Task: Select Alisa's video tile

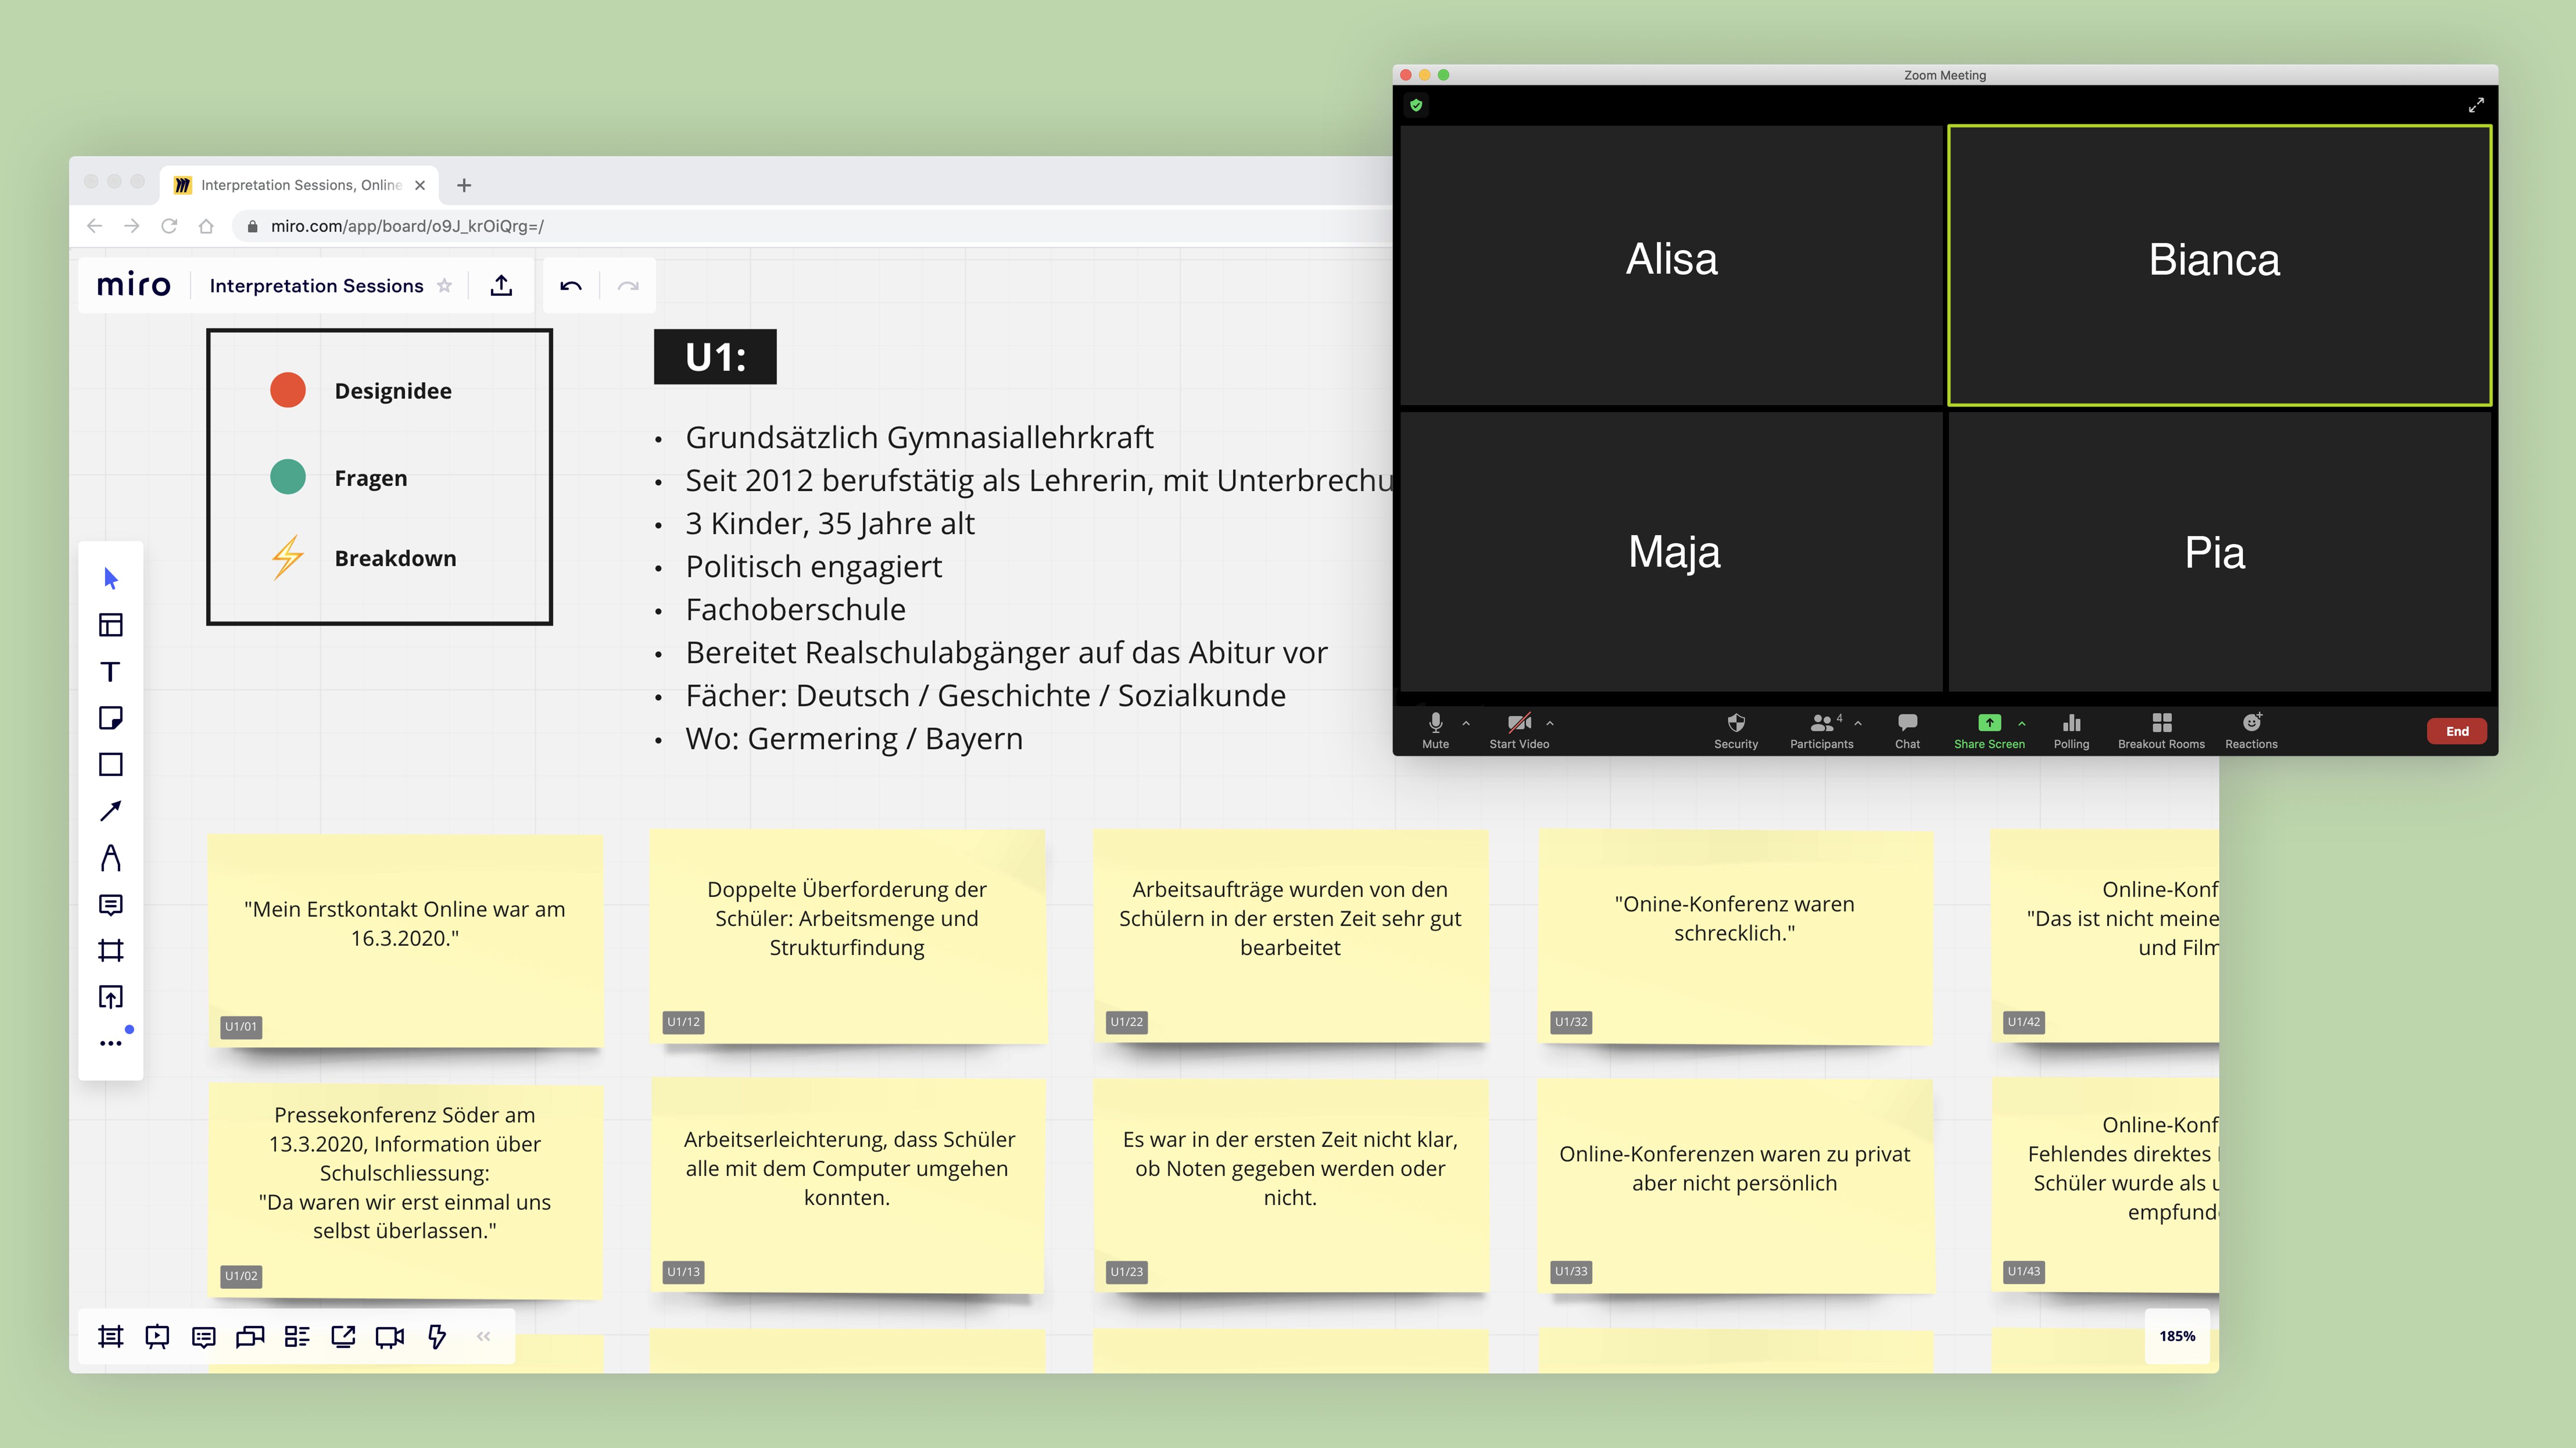Action: pyautogui.click(x=1671, y=265)
